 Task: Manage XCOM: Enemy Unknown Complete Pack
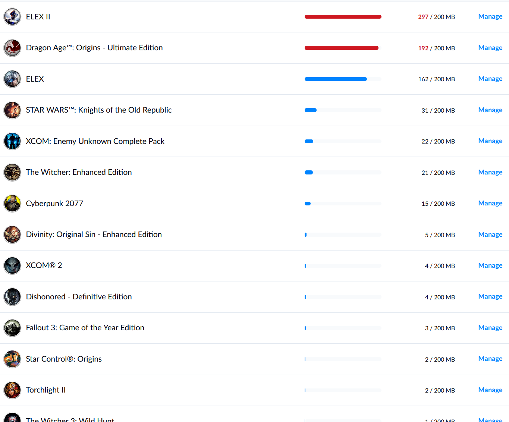(x=490, y=141)
